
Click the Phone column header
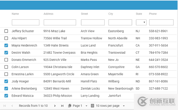tap(153, 14)
